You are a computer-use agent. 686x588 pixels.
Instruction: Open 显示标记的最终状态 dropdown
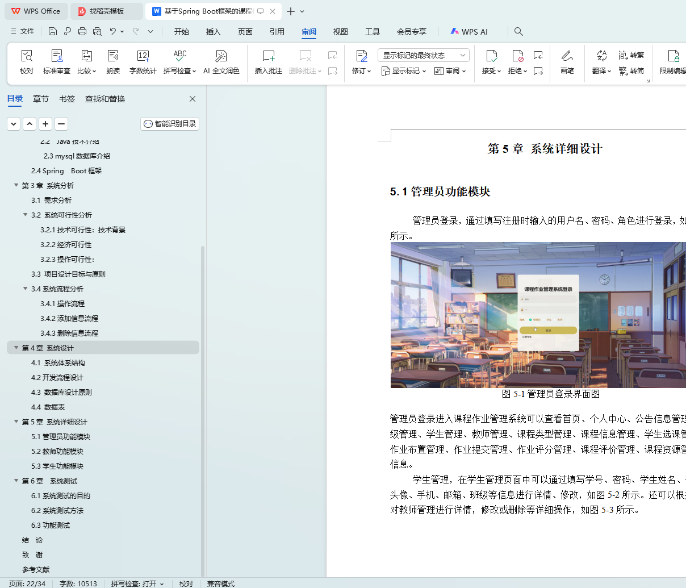click(x=423, y=55)
